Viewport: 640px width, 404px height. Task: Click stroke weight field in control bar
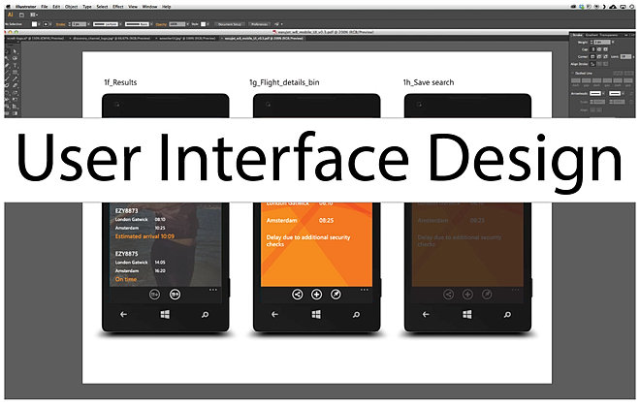click(79, 24)
